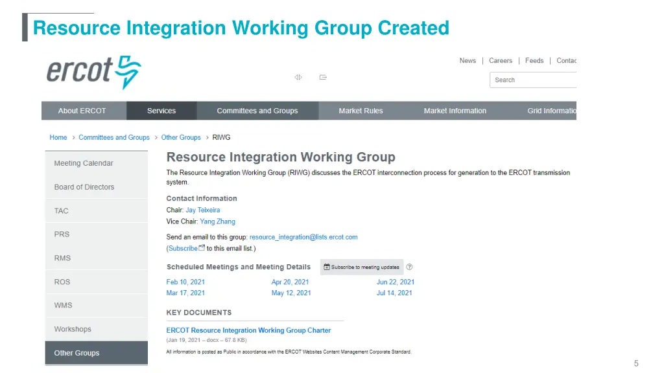
Task: Select WMS in the sidebar
Action: pos(97,306)
